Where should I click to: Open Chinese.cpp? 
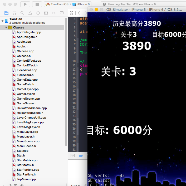click(x=26, y=51)
